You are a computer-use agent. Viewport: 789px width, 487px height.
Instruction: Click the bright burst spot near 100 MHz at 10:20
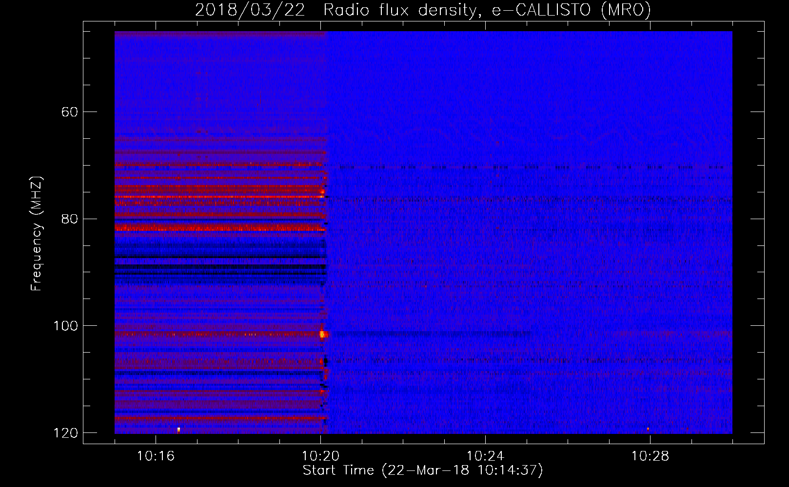[322, 334]
